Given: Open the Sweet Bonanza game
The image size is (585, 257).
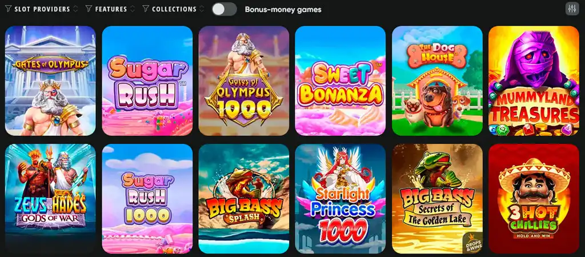Looking at the screenshot, I should pyautogui.click(x=340, y=81).
